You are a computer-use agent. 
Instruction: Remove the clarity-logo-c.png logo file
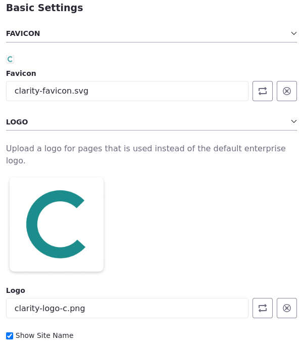[287, 308]
